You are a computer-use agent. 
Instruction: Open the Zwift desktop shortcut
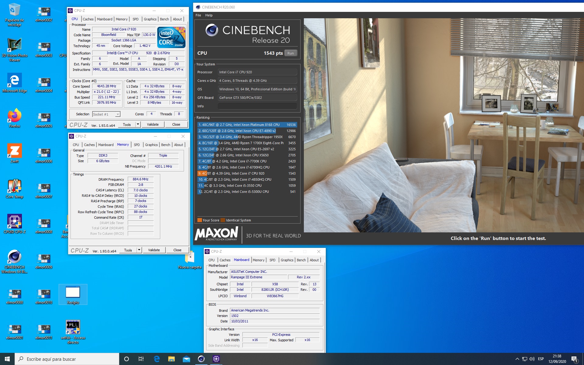pos(14,153)
